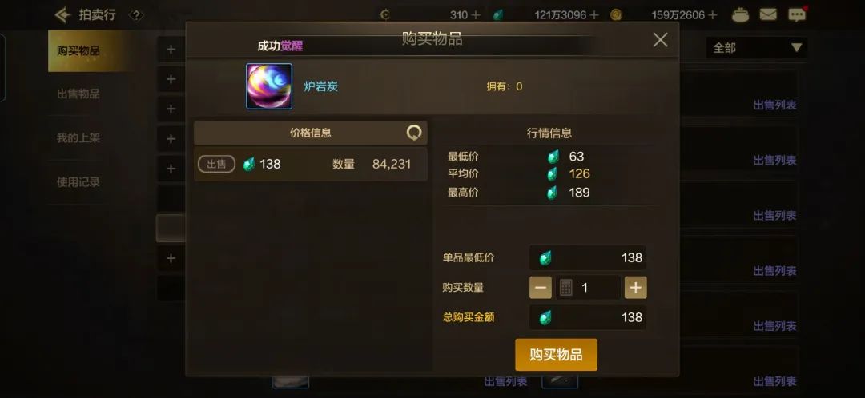The image size is (865, 398).
Task: Click the 购买物品 purchase button
Action: 556,355
